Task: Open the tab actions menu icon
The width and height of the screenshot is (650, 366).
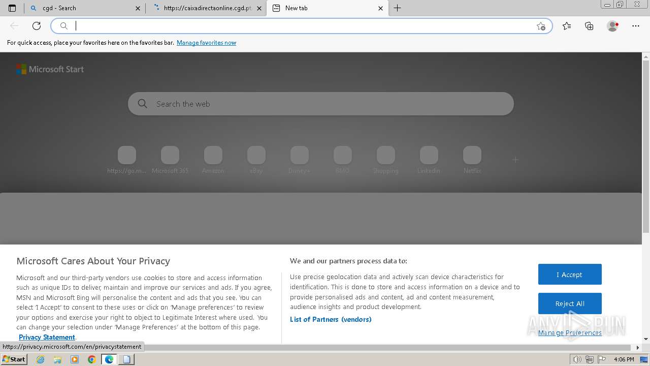Action: (12, 8)
